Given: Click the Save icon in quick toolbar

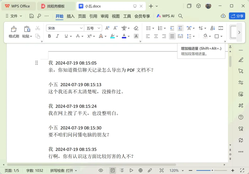Looking at the screenshot, I should click(x=32, y=16).
